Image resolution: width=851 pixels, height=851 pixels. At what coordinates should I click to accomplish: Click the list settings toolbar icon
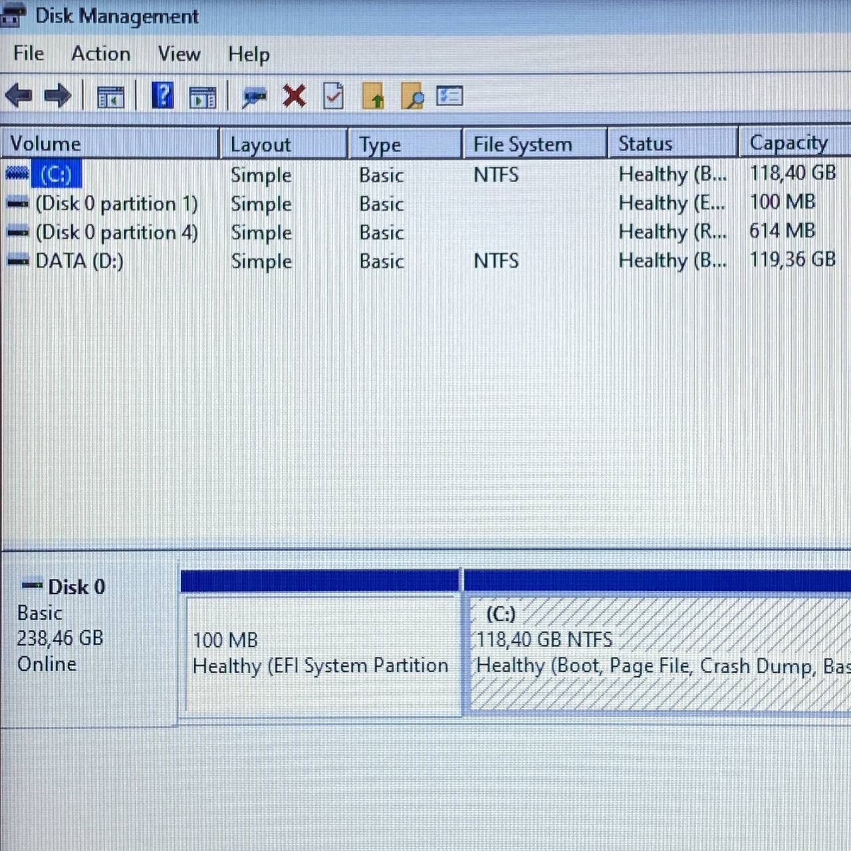(x=449, y=96)
